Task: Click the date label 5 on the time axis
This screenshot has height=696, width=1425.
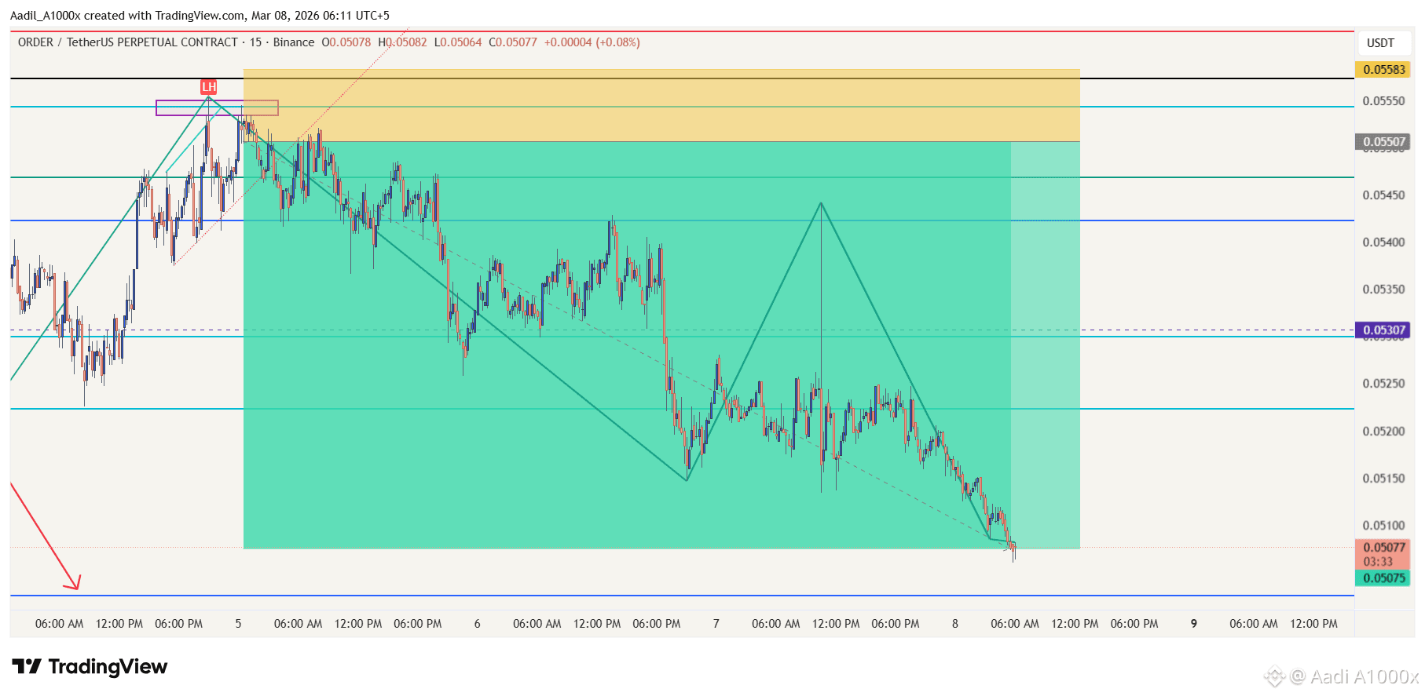Action: tap(238, 624)
